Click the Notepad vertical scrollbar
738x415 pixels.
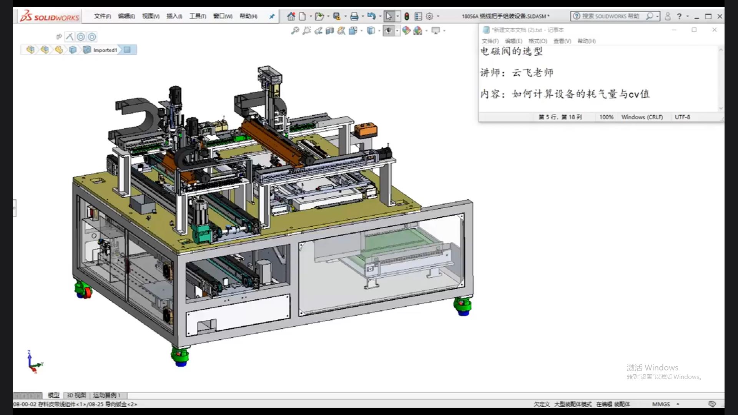(x=721, y=79)
